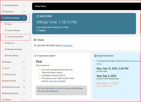This screenshot has width=141, height=102.
Task: Open the Event Central menu
Action: click(10, 81)
